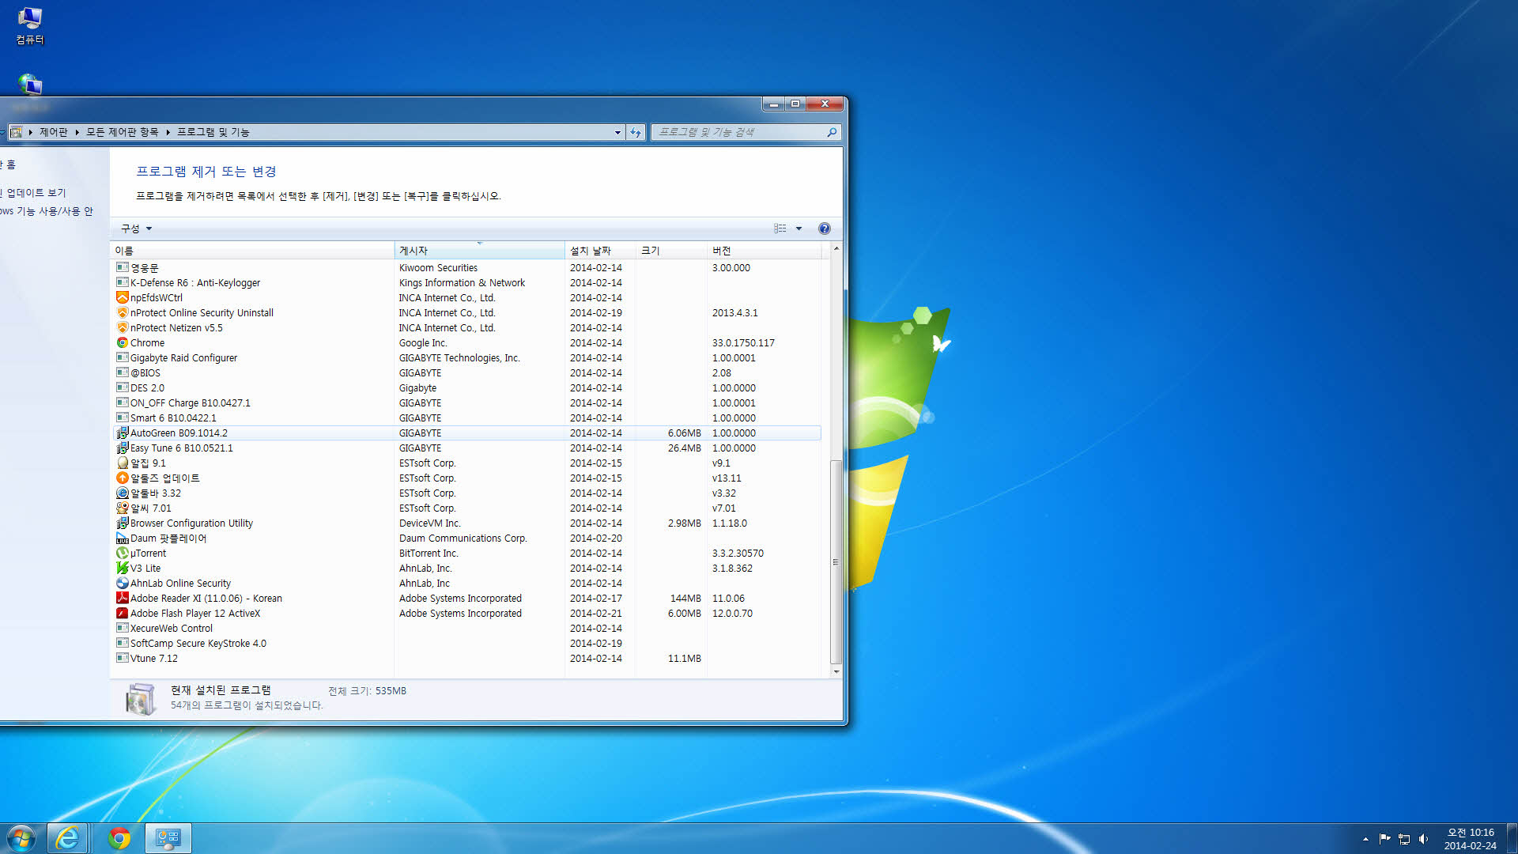This screenshot has height=854, width=1518.
Task: Click the Daum 팟플레이어 icon
Action: tap(123, 538)
